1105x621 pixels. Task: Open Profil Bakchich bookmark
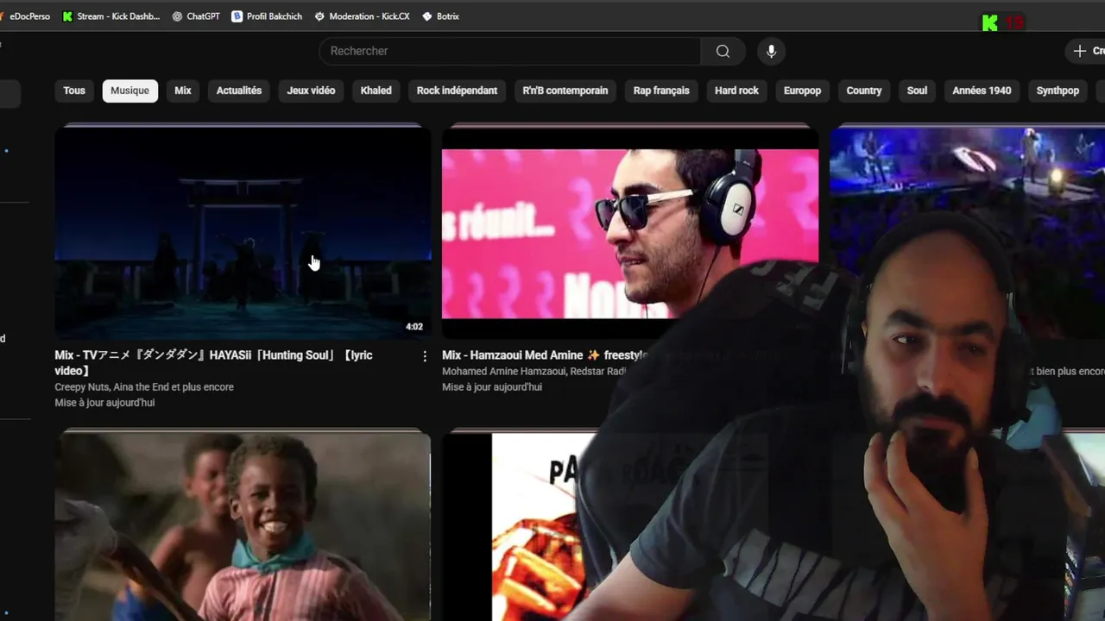click(x=267, y=16)
